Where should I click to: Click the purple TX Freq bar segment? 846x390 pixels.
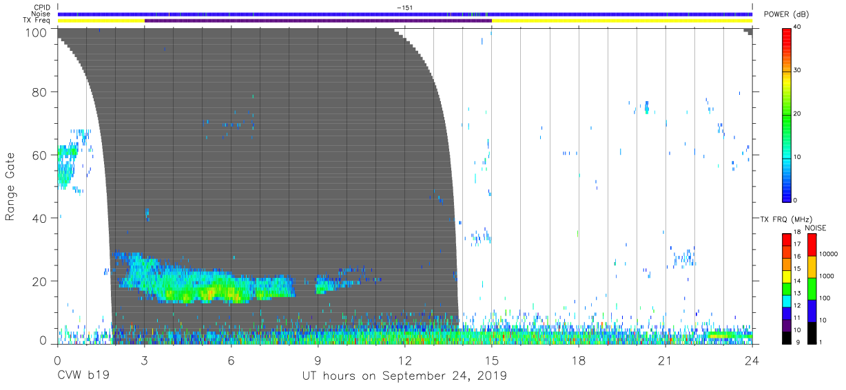click(318, 21)
